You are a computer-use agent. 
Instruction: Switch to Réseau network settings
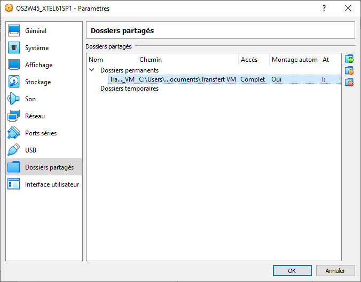coord(35,116)
